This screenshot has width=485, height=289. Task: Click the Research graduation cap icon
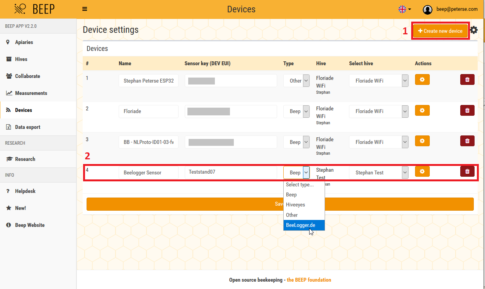(9, 159)
